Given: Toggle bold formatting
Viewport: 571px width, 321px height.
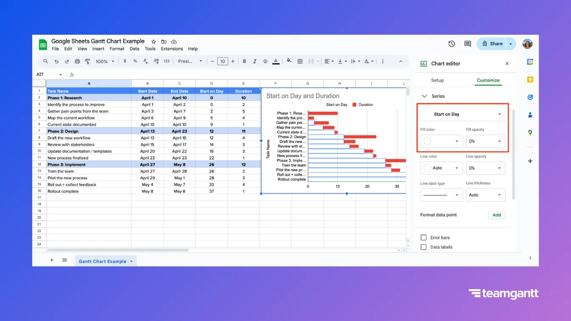Looking at the screenshot, I should [244, 61].
